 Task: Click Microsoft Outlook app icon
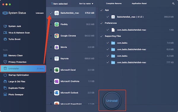[57, 93]
